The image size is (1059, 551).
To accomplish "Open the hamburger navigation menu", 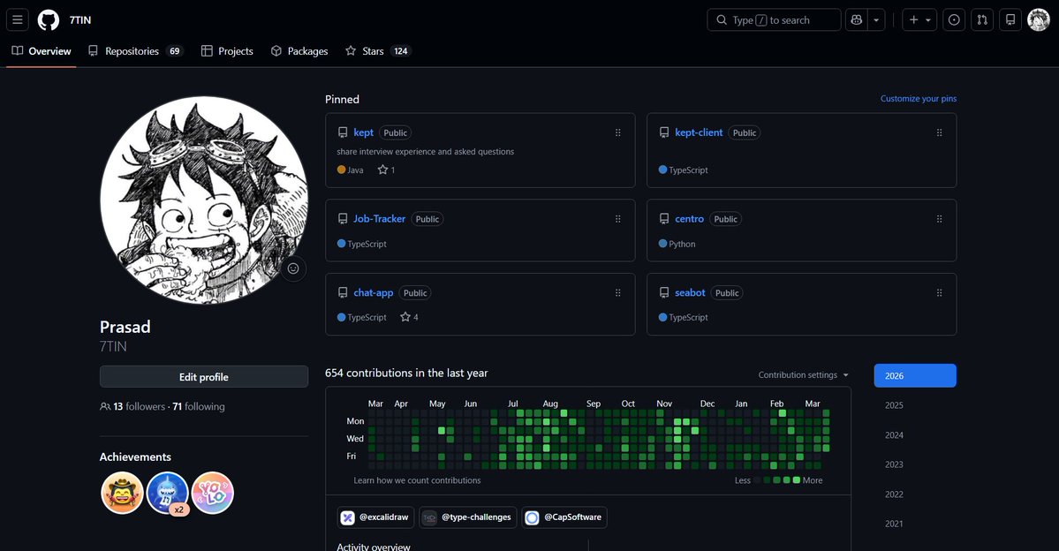I will [x=18, y=20].
